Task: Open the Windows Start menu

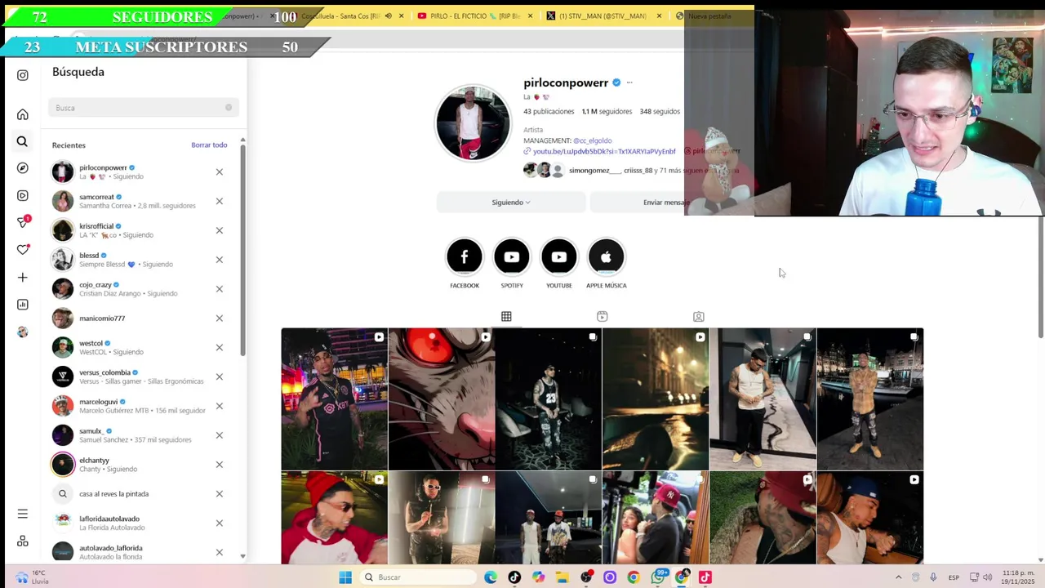Action: coord(345,577)
